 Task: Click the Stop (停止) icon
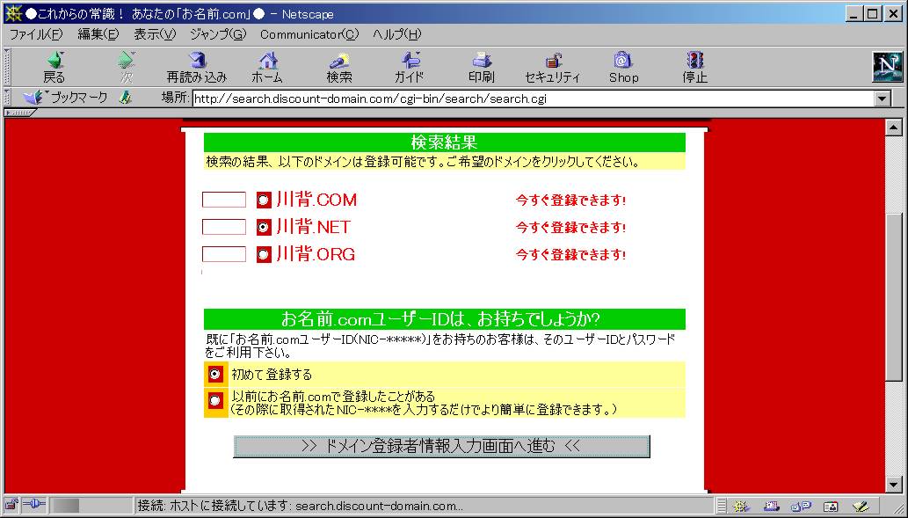click(x=695, y=67)
